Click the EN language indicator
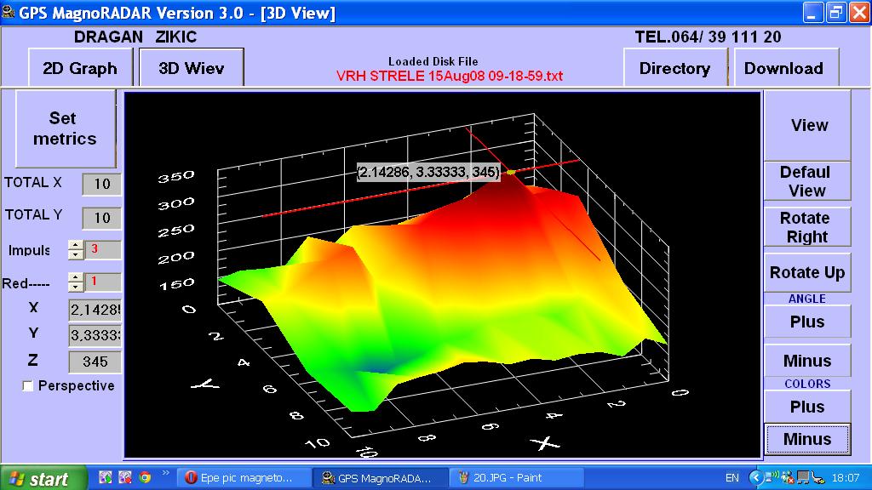 731,478
